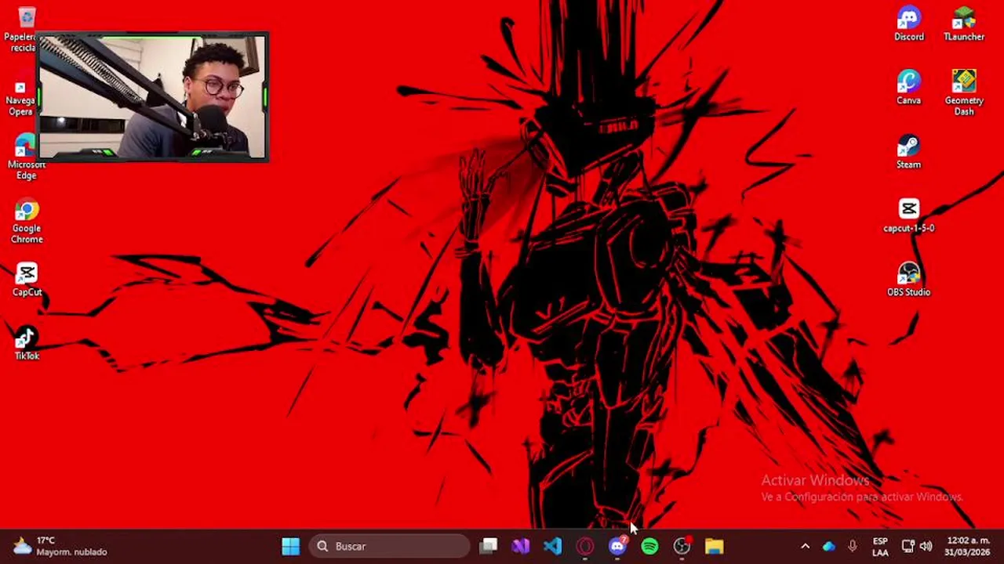This screenshot has width=1004, height=564.
Task: Open the OBS Studio desktop shortcut
Action: (909, 280)
